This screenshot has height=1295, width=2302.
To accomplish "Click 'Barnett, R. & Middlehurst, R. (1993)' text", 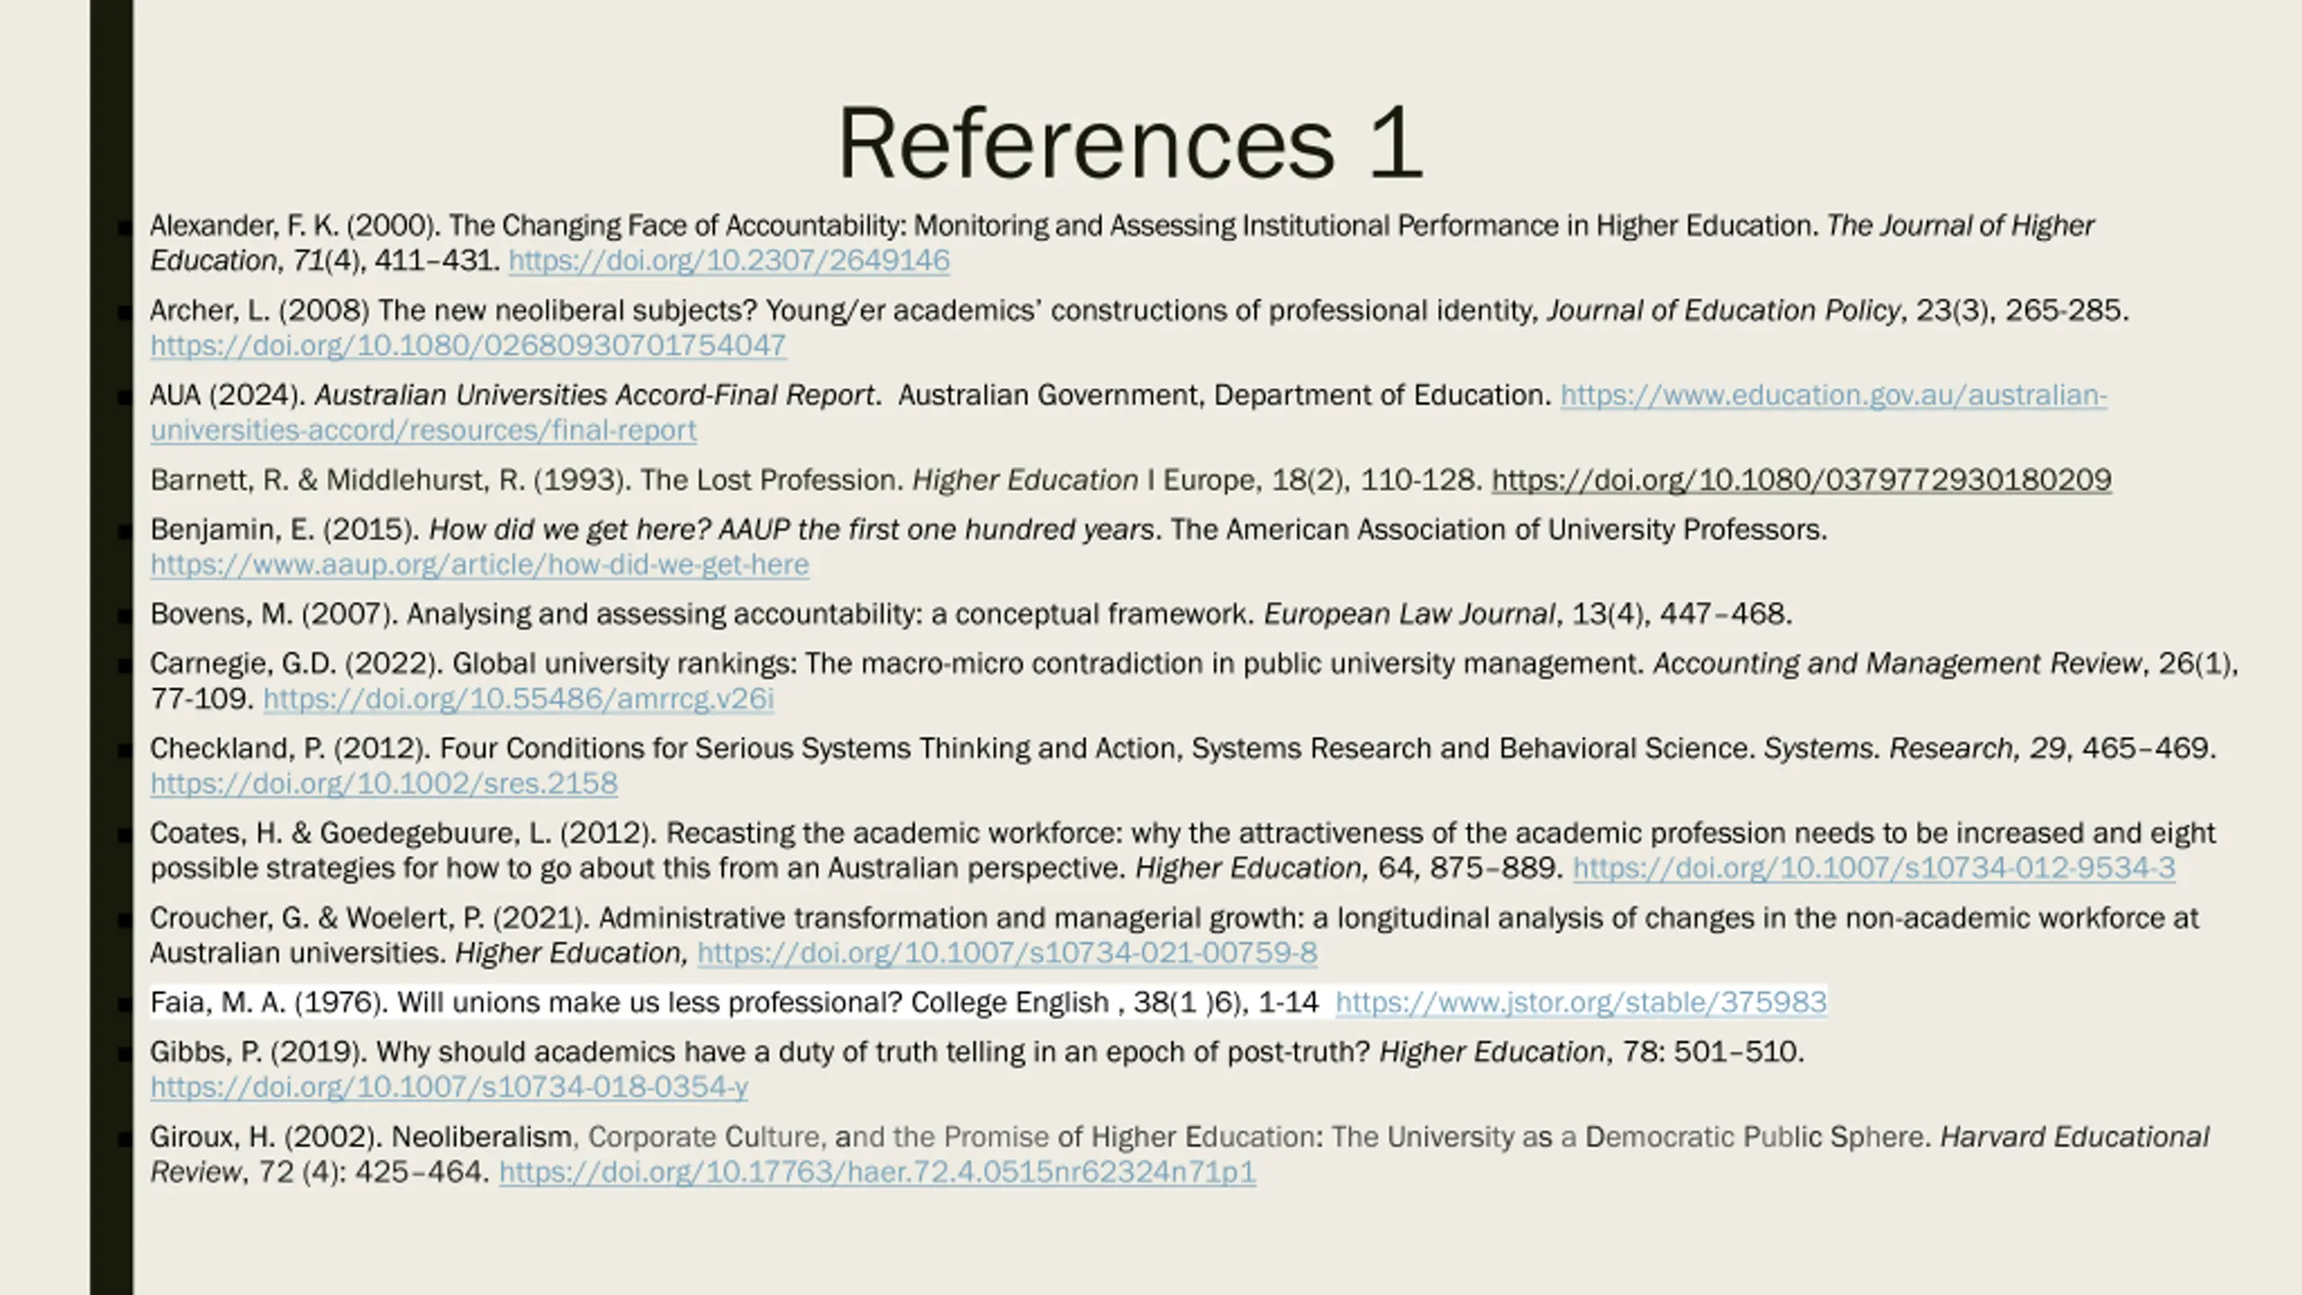I will pyautogui.click(x=391, y=480).
